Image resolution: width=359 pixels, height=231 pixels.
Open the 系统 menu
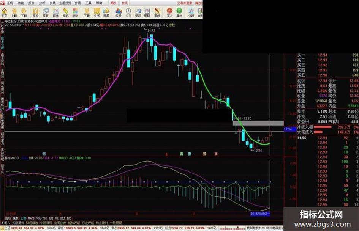tap(10, 3)
